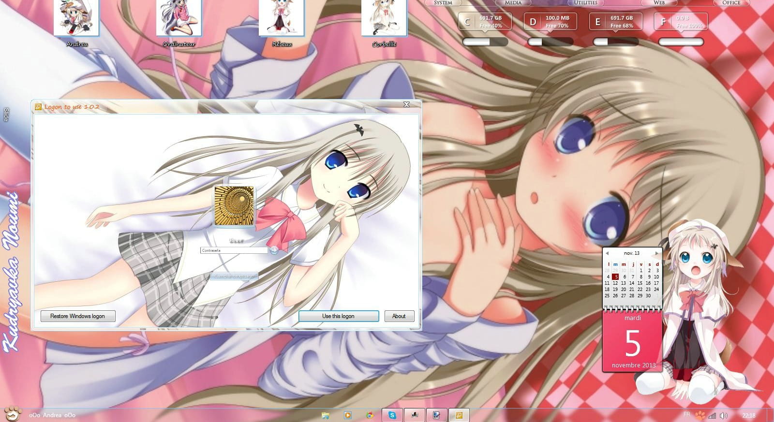Click the key icon in Logon window title
The height and width of the screenshot is (422, 774).
coord(38,107)
